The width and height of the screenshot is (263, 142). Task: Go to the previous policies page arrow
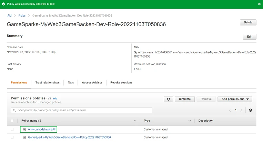pyautogui.click(x=230, y=110)
